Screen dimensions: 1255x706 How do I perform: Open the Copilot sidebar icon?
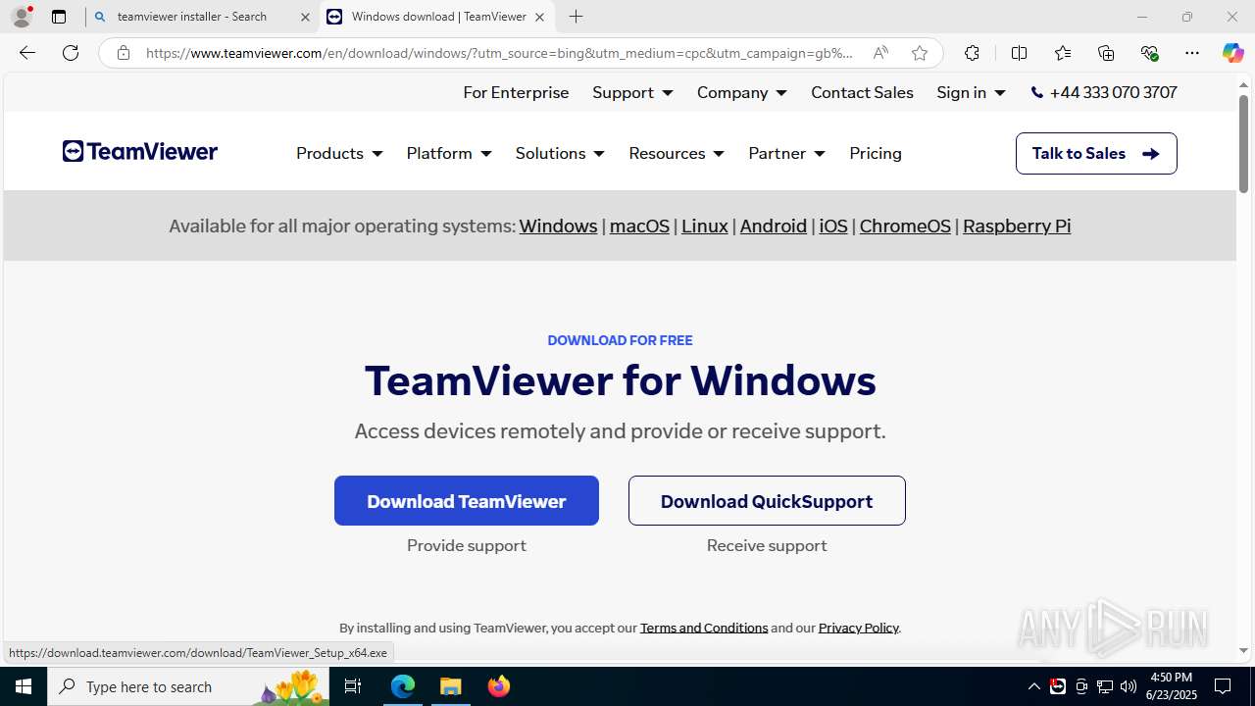(x=1232, y=53)
